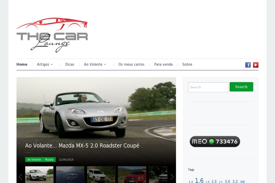Open the Mazda MX-5 Roadster Coupé article title

(82, 145)
